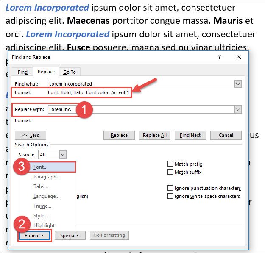Open the Go To tab
265x253 pixels.
(70, 72)
